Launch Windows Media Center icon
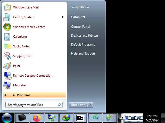 (7, 27)
